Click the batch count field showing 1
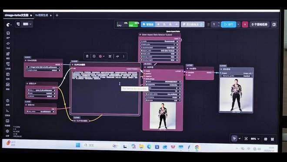The width and height of the screenshot is (287, 162). (x=214, y=24)
